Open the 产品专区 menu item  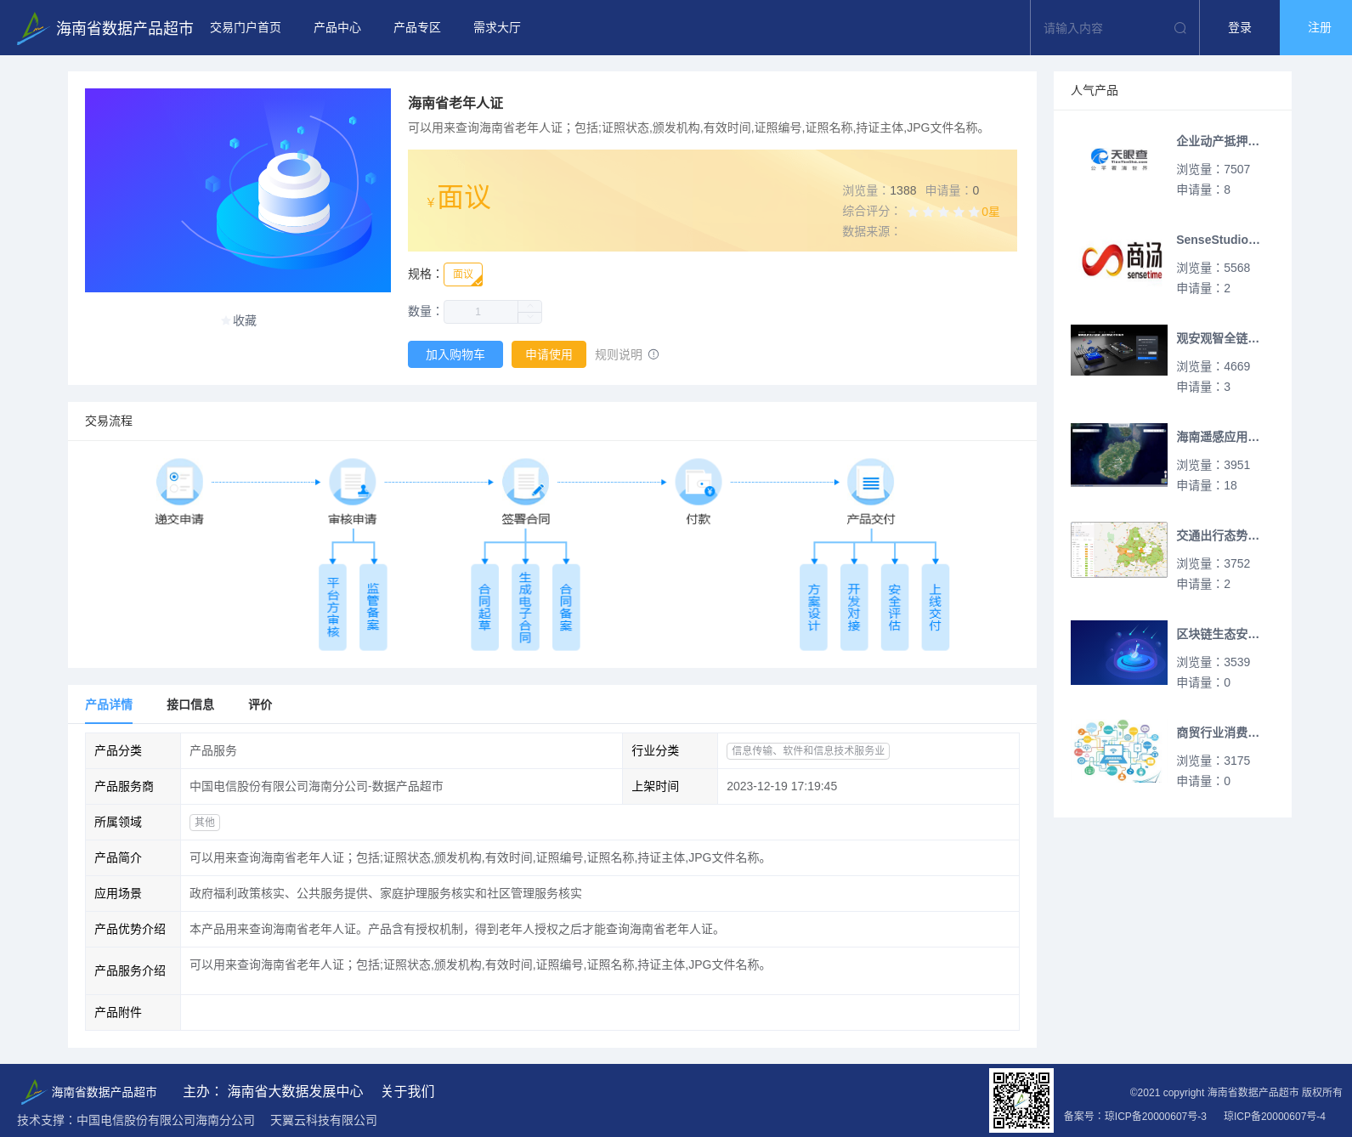click(417, 28)
